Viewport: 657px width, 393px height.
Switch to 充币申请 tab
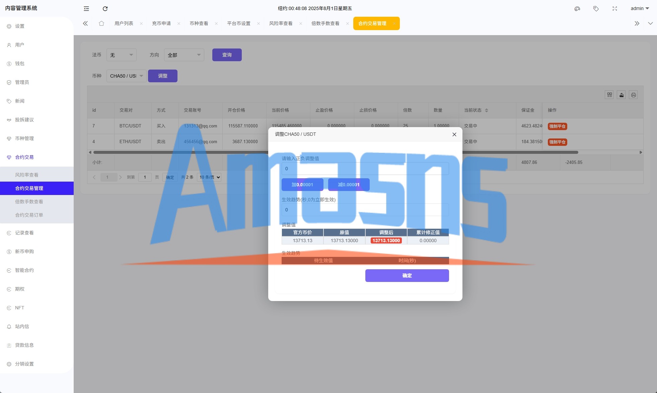[161, 23]
